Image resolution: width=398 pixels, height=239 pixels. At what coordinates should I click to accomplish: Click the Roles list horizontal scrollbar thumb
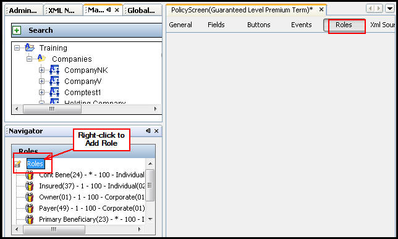tap(54, 229)
